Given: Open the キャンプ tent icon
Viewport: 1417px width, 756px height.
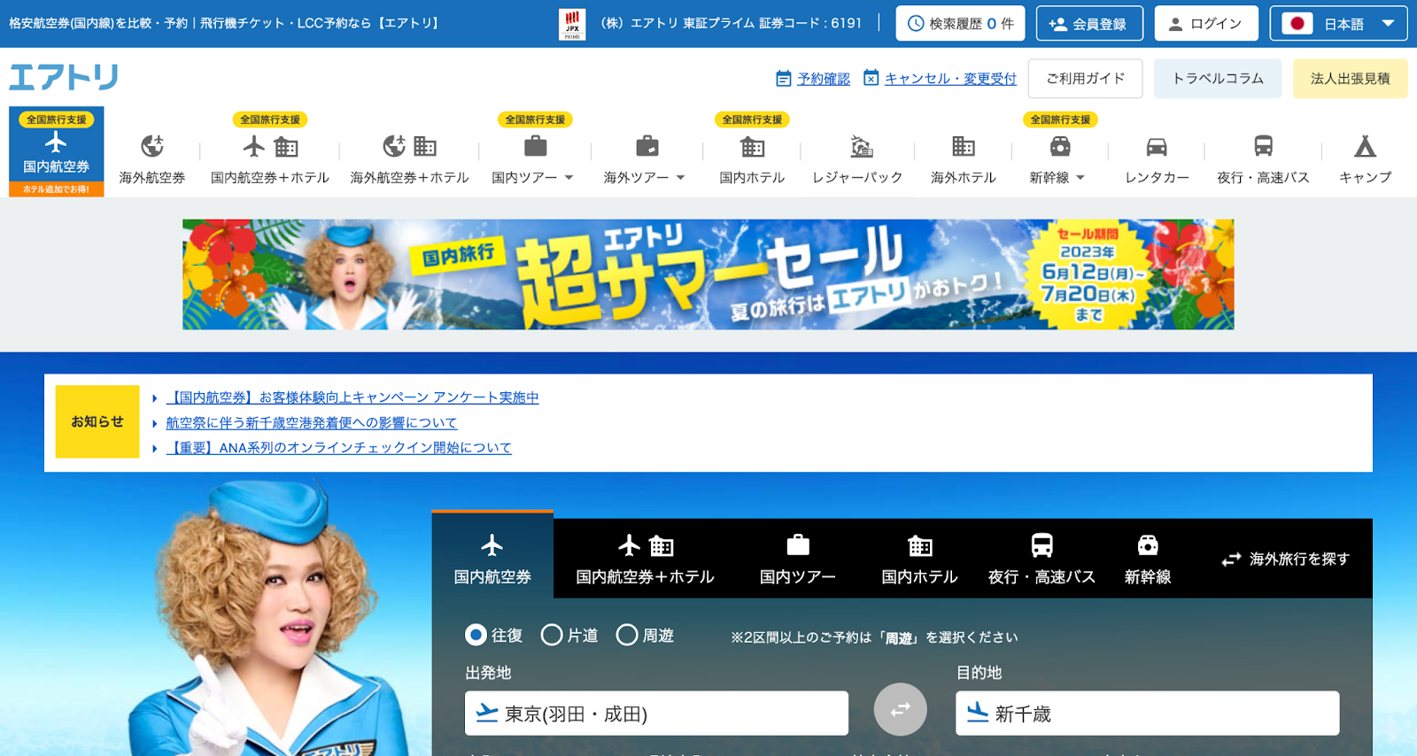Looking at the screenshot, I should tap(1365, 146).
